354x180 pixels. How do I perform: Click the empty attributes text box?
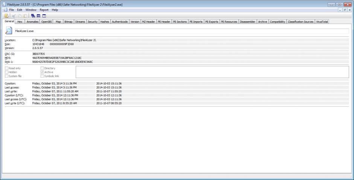pyautogui.click(x=212, y=72)
